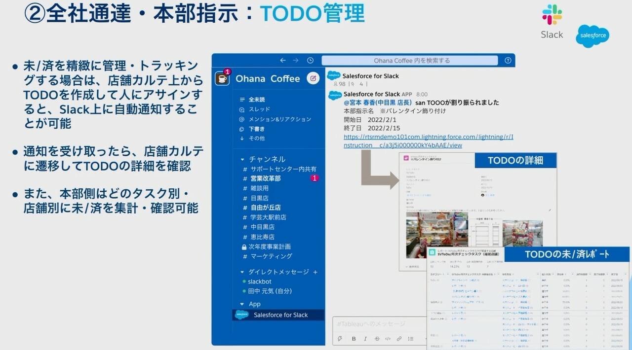This screenshot has width=632, height=350.
Task: Click the Ohana Coffee search field
Action: click(x=410, y=61)
